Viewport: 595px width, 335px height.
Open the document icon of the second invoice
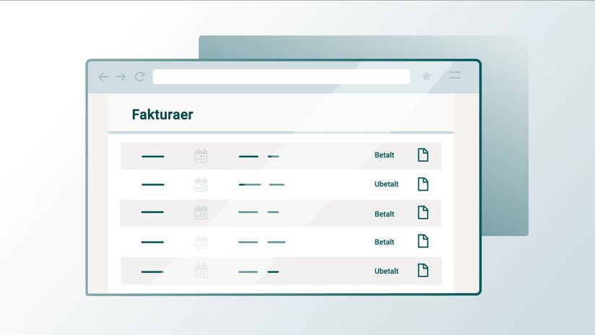point(423,184)
